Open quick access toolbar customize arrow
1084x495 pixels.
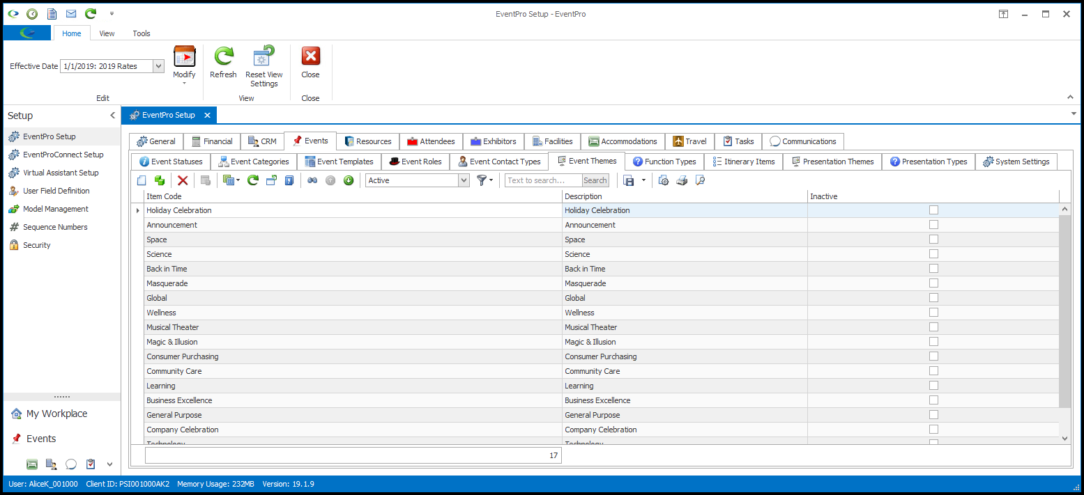point(112,14)
